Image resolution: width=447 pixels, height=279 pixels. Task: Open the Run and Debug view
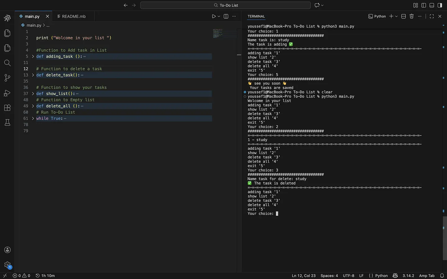(x=7, y=93)
